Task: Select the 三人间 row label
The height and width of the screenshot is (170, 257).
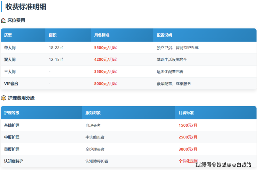Action: 10,71
